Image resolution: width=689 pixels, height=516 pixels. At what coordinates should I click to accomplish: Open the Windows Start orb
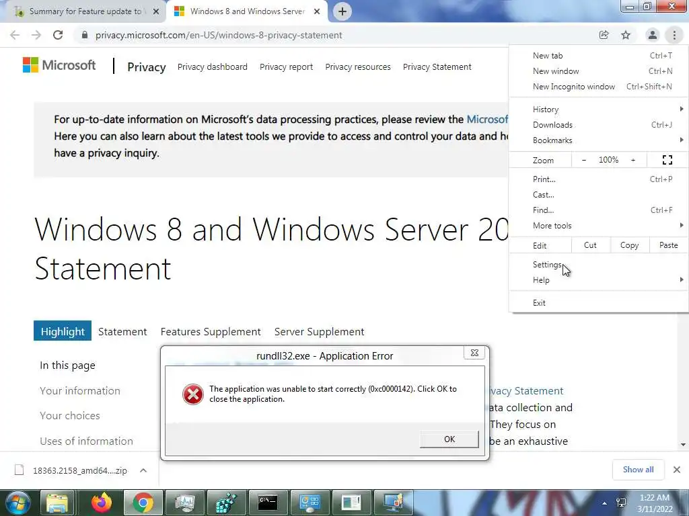pos(17,503)
